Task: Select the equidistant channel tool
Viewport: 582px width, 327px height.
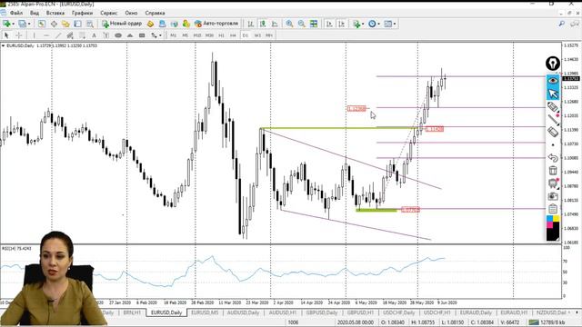Action: click(x=70, y=35)
